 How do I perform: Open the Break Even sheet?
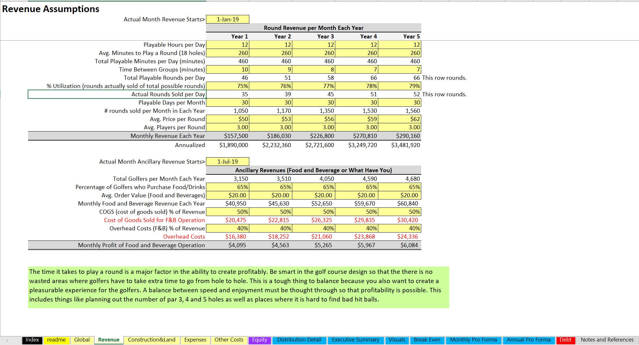[x=427, y=340]
